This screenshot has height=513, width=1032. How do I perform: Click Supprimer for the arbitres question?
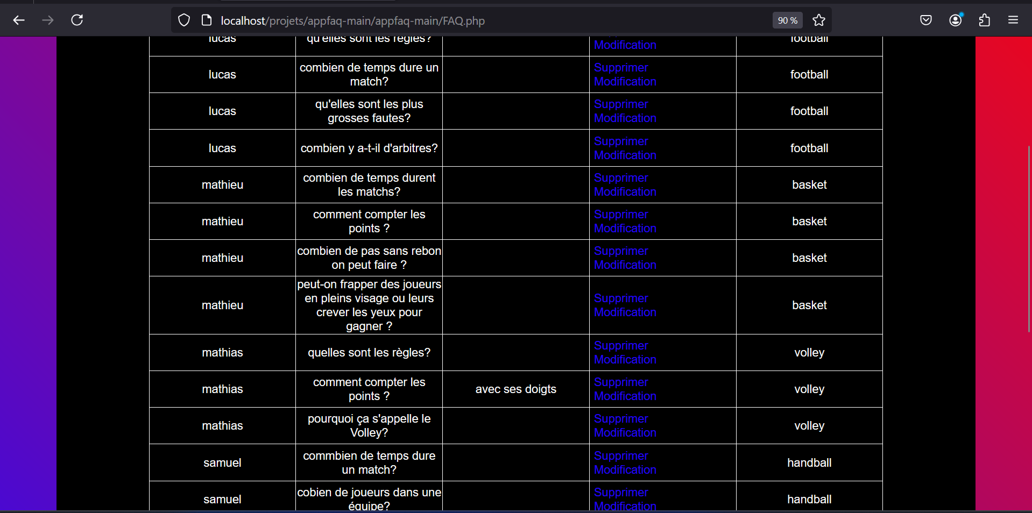click(621, 141)
